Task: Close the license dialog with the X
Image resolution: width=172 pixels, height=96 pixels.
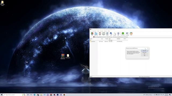Action: (148, 48)
